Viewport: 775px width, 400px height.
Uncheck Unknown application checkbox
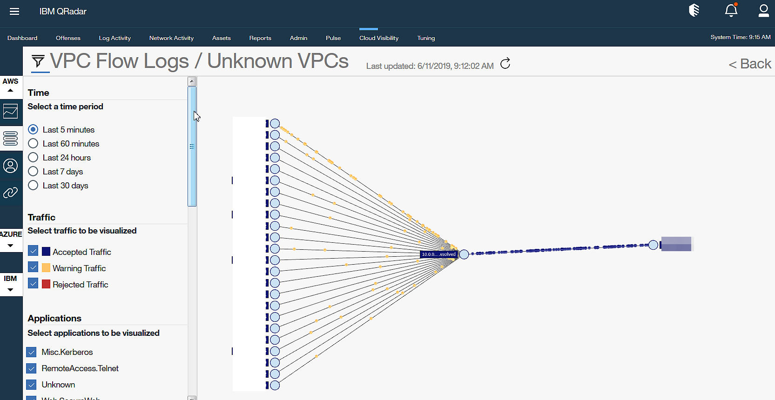coord(32,385)
